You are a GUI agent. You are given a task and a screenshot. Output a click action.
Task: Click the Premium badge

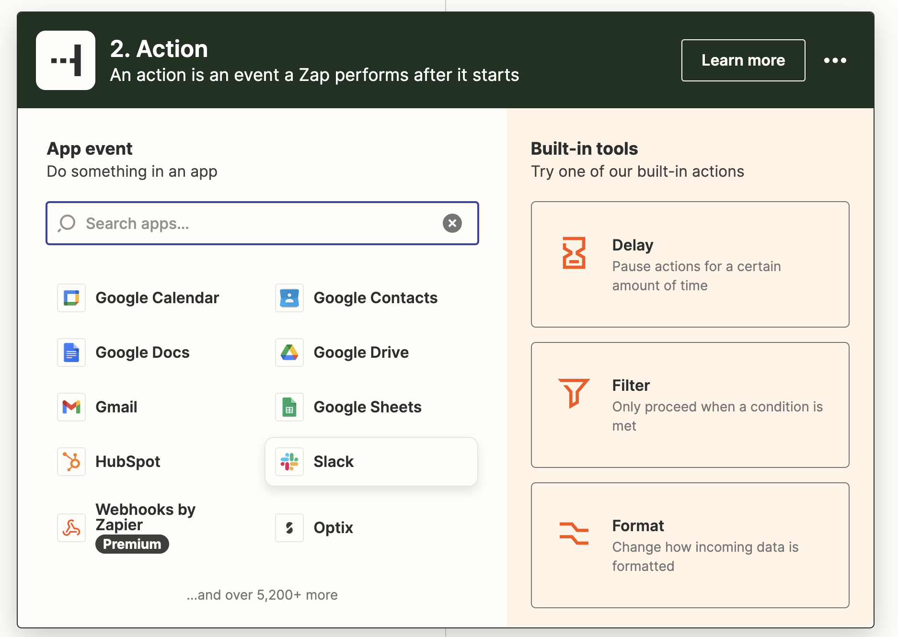[132, 544]
